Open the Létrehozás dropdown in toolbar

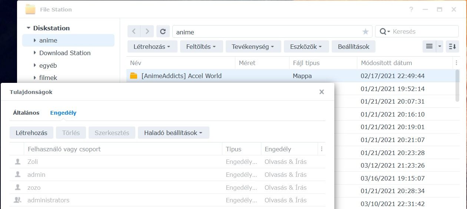152,47
